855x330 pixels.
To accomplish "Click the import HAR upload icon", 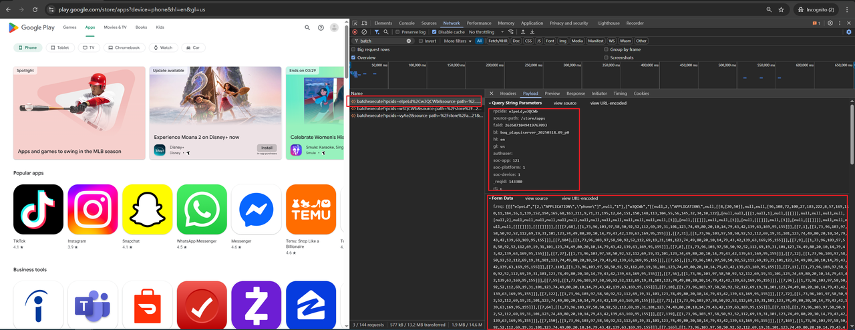I will pyautogui.click(x=522, y=31).
